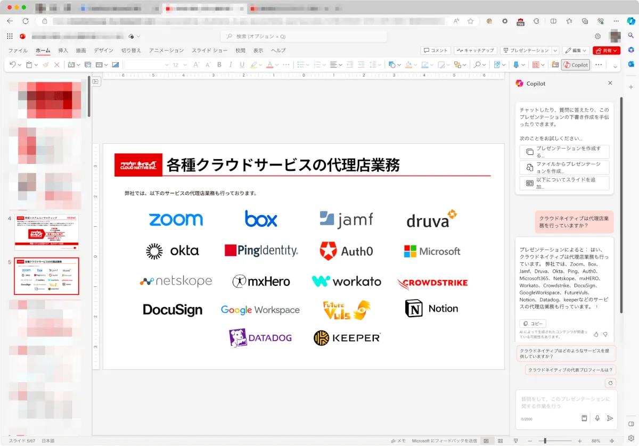Click the microphone icon in Copilot input
Image resolution: width=639 pixels, height=446 pixels.
tap(597, 418)
